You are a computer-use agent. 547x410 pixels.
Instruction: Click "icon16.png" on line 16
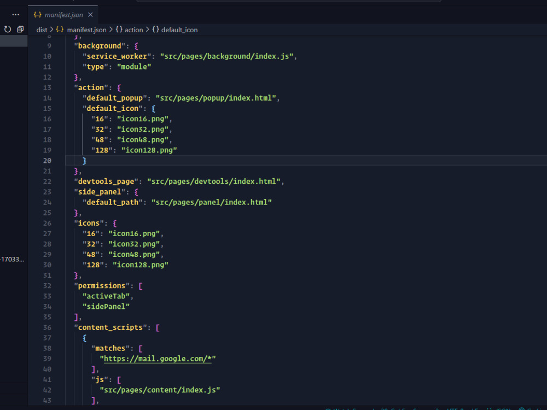coord(143,119)
